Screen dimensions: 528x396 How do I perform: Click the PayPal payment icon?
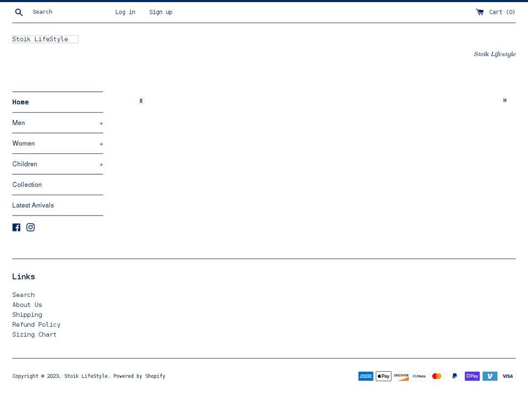[455, 376]
